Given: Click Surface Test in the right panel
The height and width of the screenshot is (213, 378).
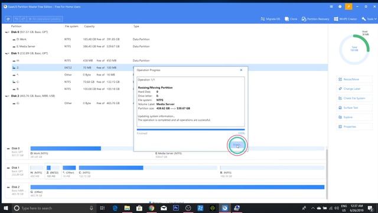Looking at the screenshot, I should [x=354, y=108].
